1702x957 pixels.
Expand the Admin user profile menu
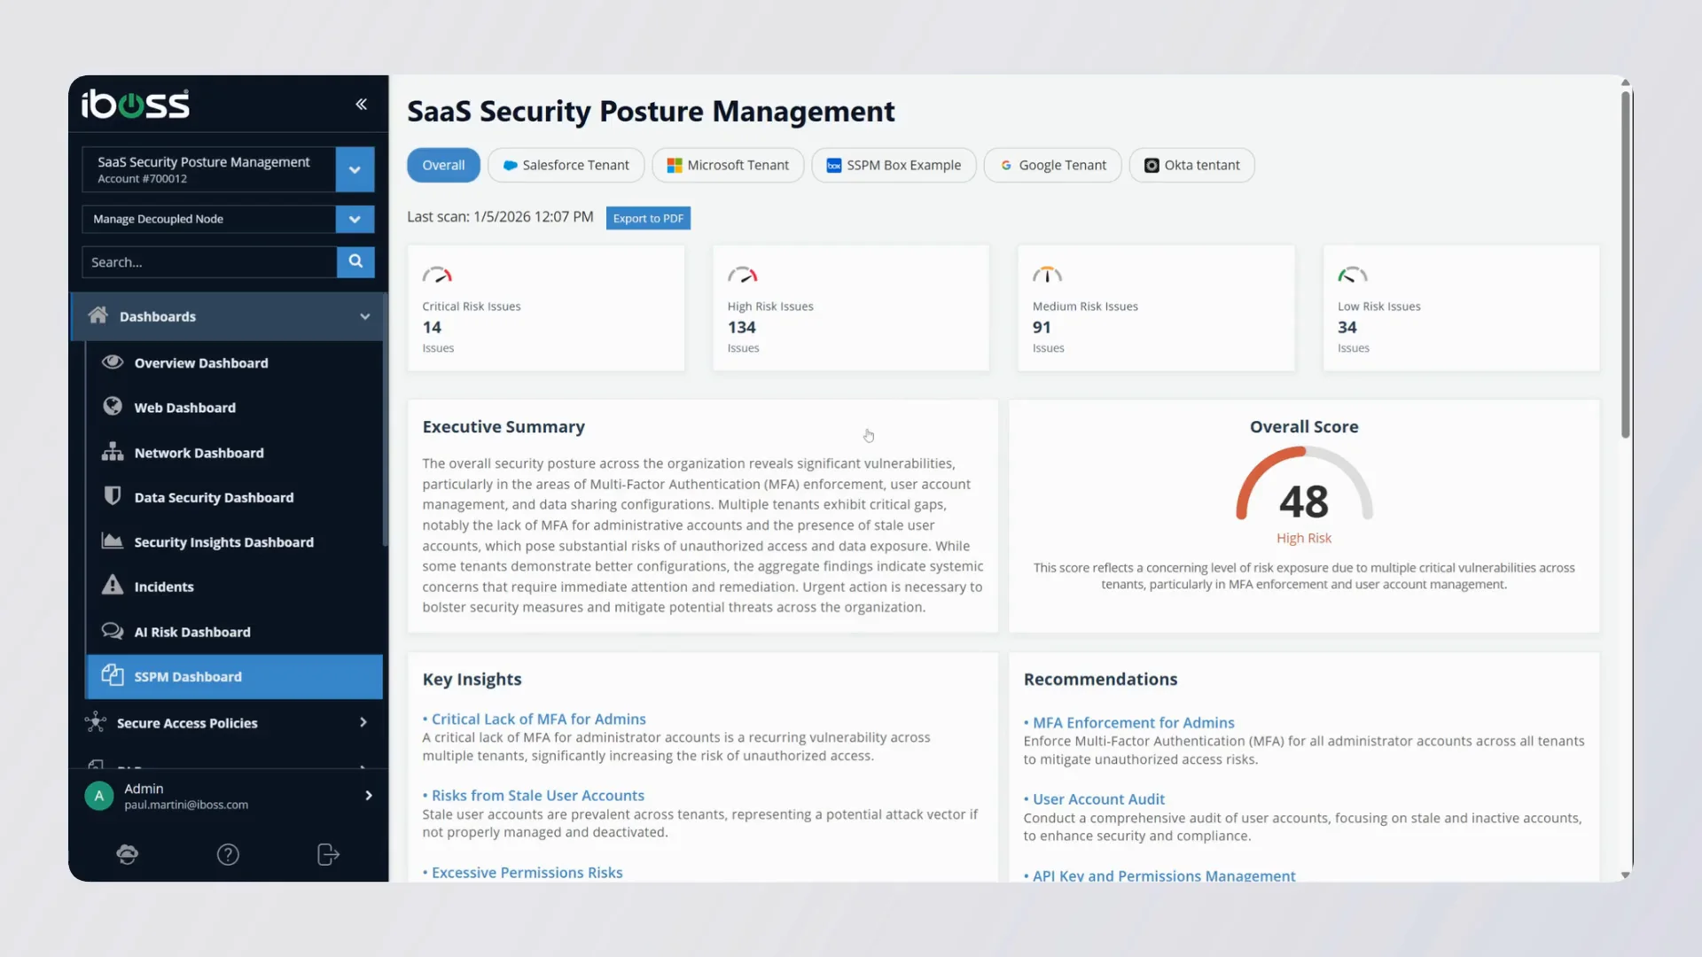pyautogui.click(x=369, y=796)
